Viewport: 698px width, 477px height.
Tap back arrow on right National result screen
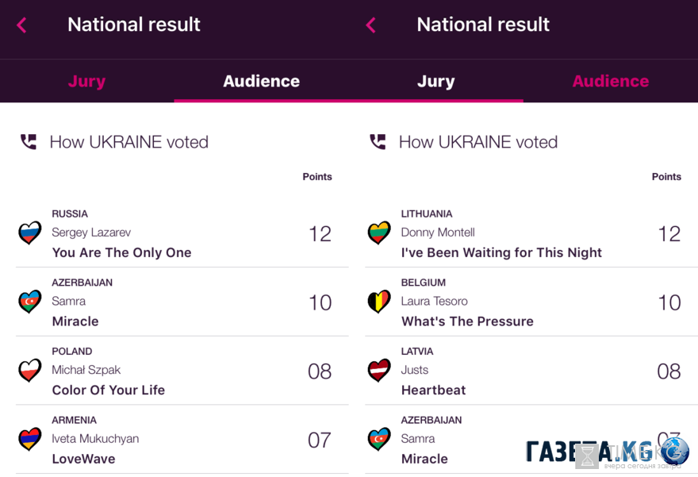tap(371, 25)
